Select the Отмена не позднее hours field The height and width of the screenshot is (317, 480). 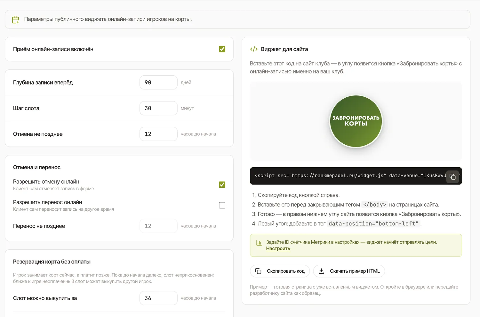pos(158,134)
